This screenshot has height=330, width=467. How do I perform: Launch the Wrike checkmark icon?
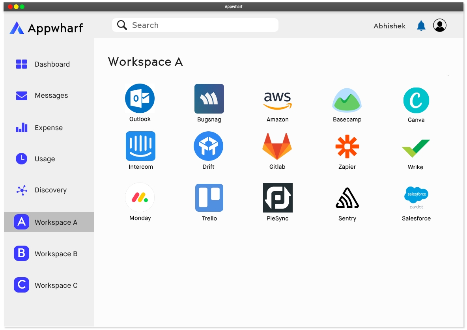[416, 148]
